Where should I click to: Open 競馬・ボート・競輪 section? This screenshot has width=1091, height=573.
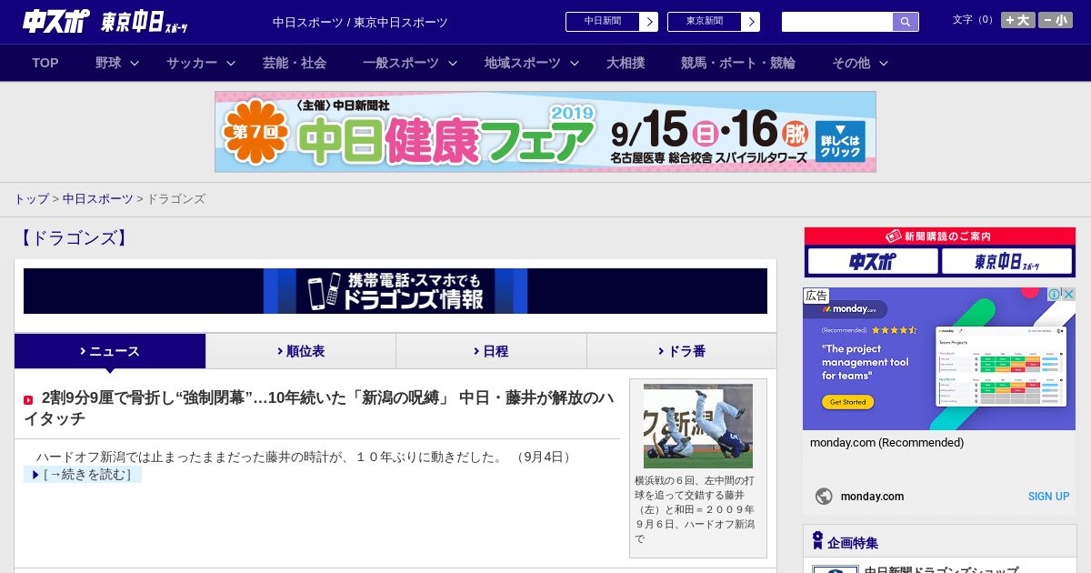(x=738, y=63)
